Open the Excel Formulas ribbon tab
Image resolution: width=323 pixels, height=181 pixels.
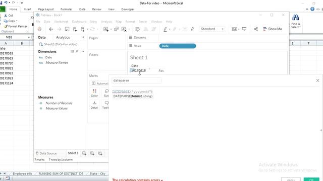(x=66, y=9)
